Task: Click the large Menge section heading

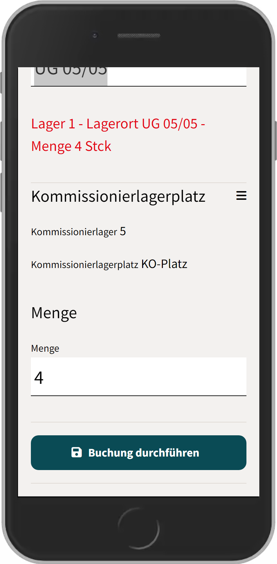Action: (54, 313)
